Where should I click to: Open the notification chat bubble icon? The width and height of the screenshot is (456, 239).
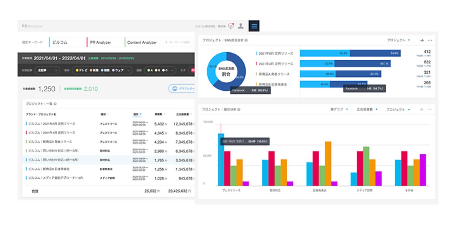coord(231,26)
